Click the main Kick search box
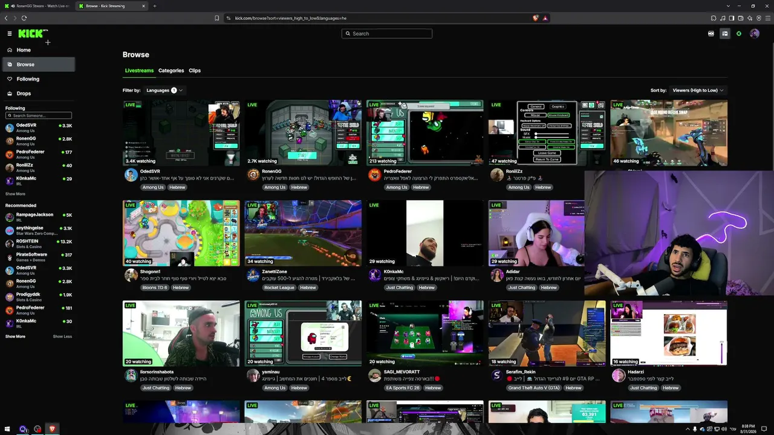 [x=387, y=34]
